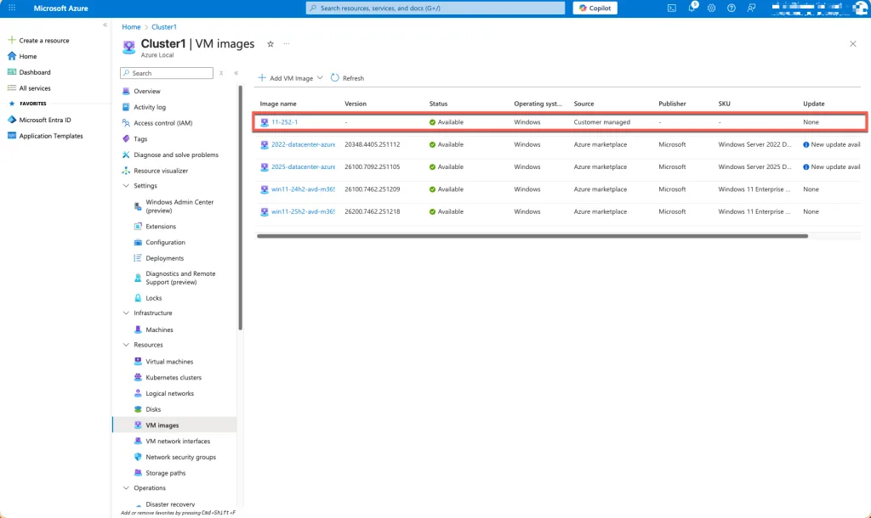871x518 pixels.
Task: Open portal settings gear icon
Action: [711, 8]
